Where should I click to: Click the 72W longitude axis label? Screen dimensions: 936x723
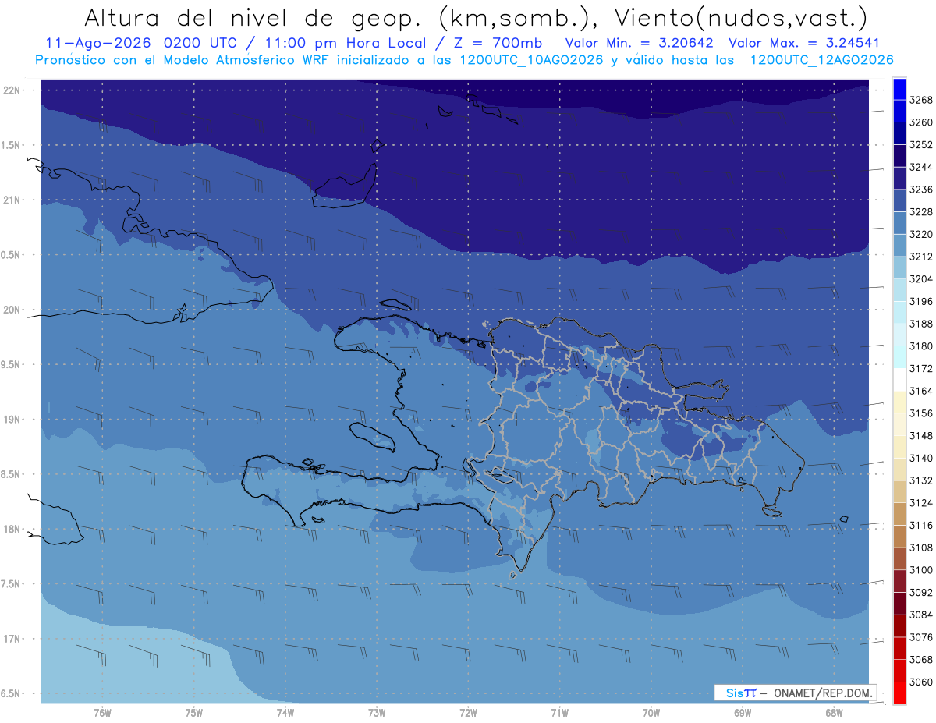click(468, 713)
